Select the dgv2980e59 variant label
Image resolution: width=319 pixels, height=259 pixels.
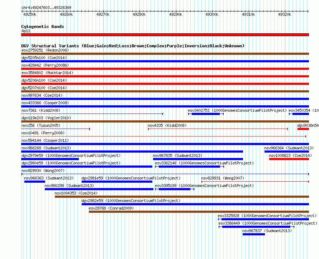[x=71, y=163]
